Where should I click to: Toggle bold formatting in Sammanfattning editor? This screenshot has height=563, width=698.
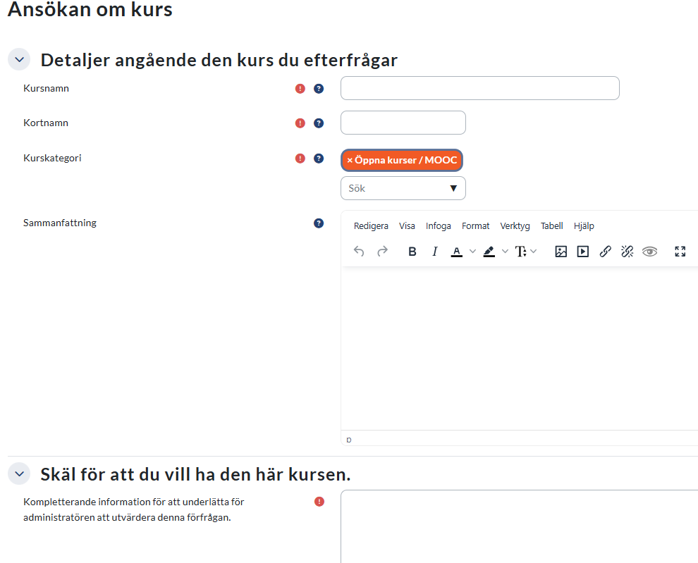pyautogui.click(x=412, y=252)
